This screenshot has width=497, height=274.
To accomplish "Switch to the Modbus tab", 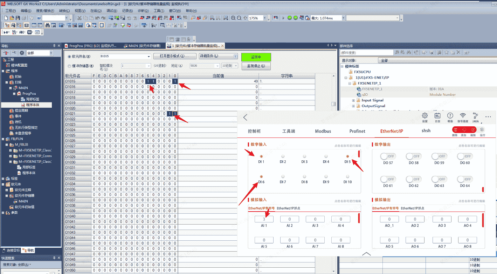I will click(323, 131).
